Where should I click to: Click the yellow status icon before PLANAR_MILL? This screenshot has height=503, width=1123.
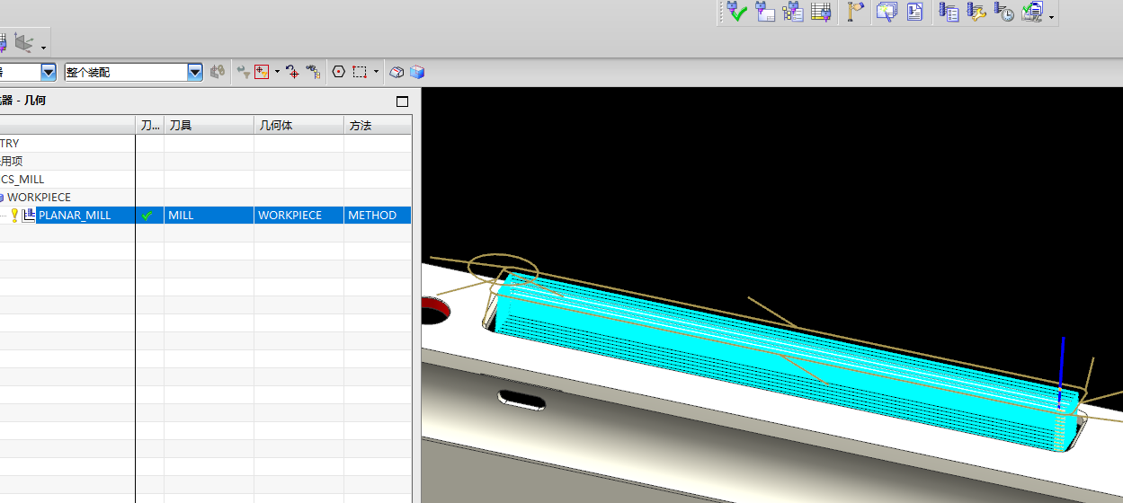pos(14,215)
